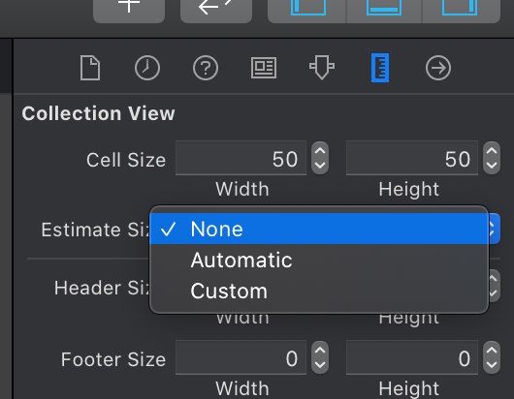The width and height of the screenshot is (514, 399).
Task: Click the Cell Size height field
Action: [x=412, y=159]
